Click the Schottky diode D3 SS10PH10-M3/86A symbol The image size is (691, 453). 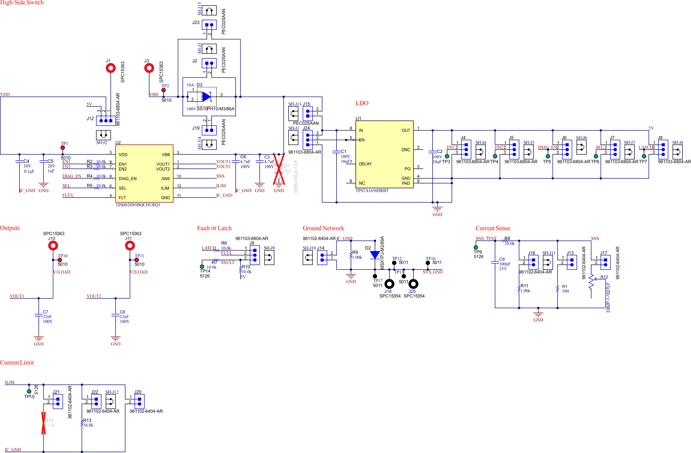coord(207,97)
